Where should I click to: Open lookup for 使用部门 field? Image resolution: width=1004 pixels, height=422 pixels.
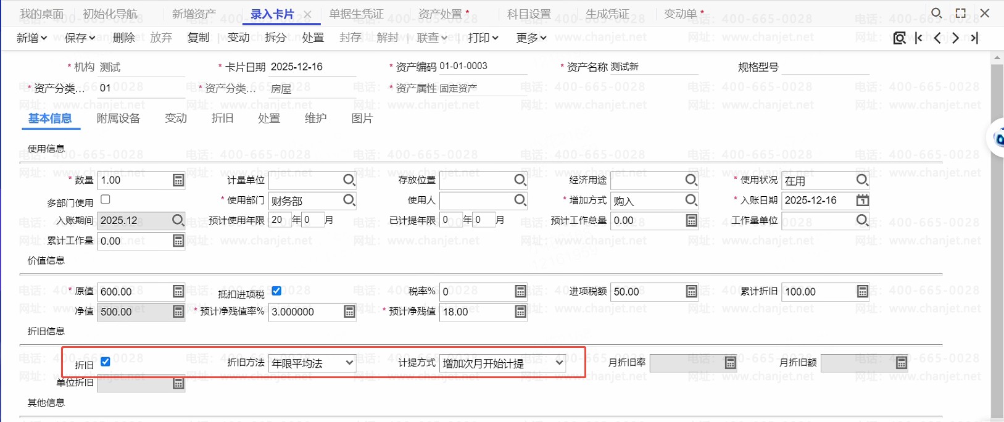click(349, 201)
